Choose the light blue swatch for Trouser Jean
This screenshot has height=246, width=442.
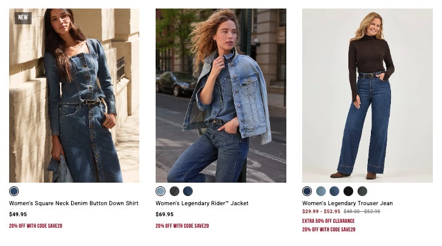pos(321,191)
